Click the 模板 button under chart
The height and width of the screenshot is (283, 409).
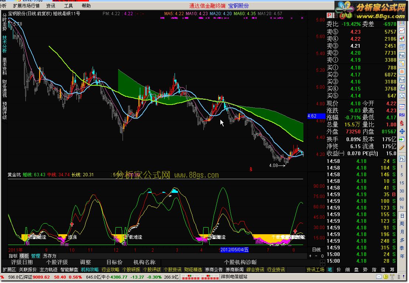[24, 256]
